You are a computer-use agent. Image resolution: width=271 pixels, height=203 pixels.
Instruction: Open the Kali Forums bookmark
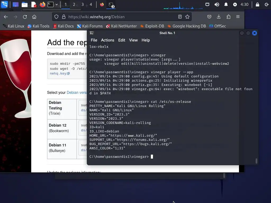(90, 26)
